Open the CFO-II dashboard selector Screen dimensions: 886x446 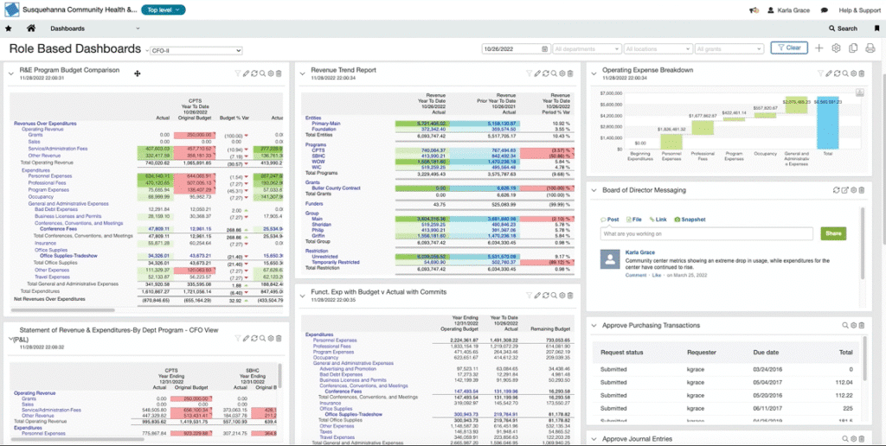point(196,51)
